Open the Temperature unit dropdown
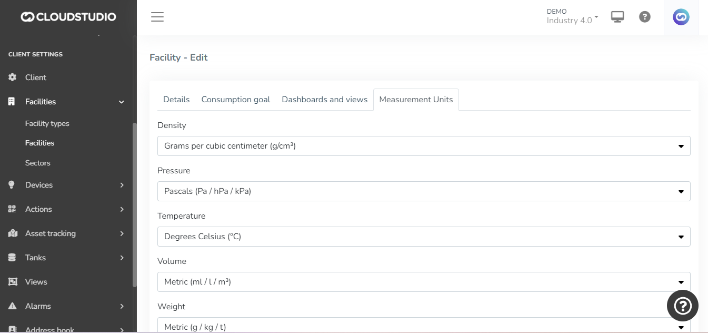Screen dimensions: 708x333 click(423, 237)
